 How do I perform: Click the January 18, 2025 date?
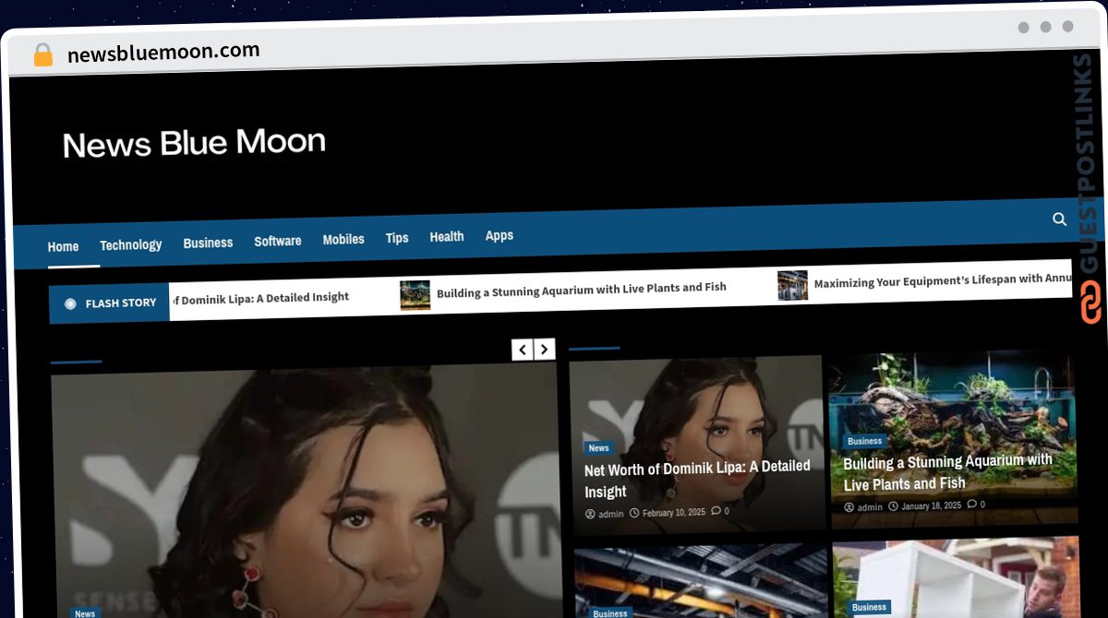click(932, 505)
